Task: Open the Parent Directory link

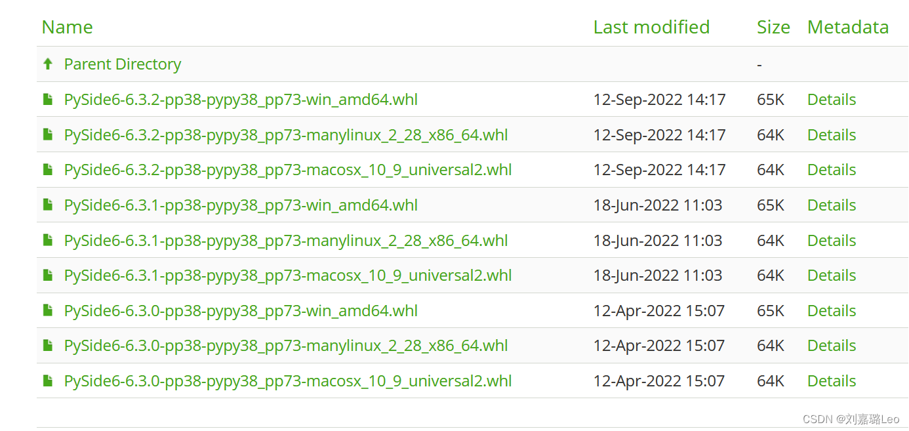Action: coord(122,64)
